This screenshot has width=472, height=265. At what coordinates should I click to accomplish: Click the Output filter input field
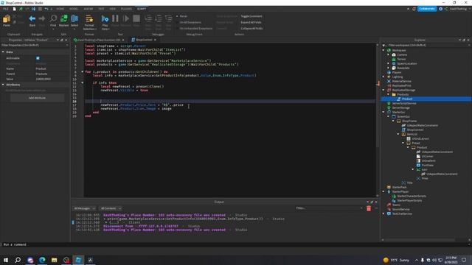329,208
